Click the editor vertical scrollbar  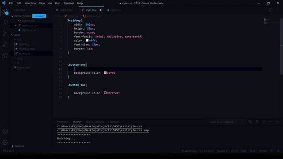[281, 46]
